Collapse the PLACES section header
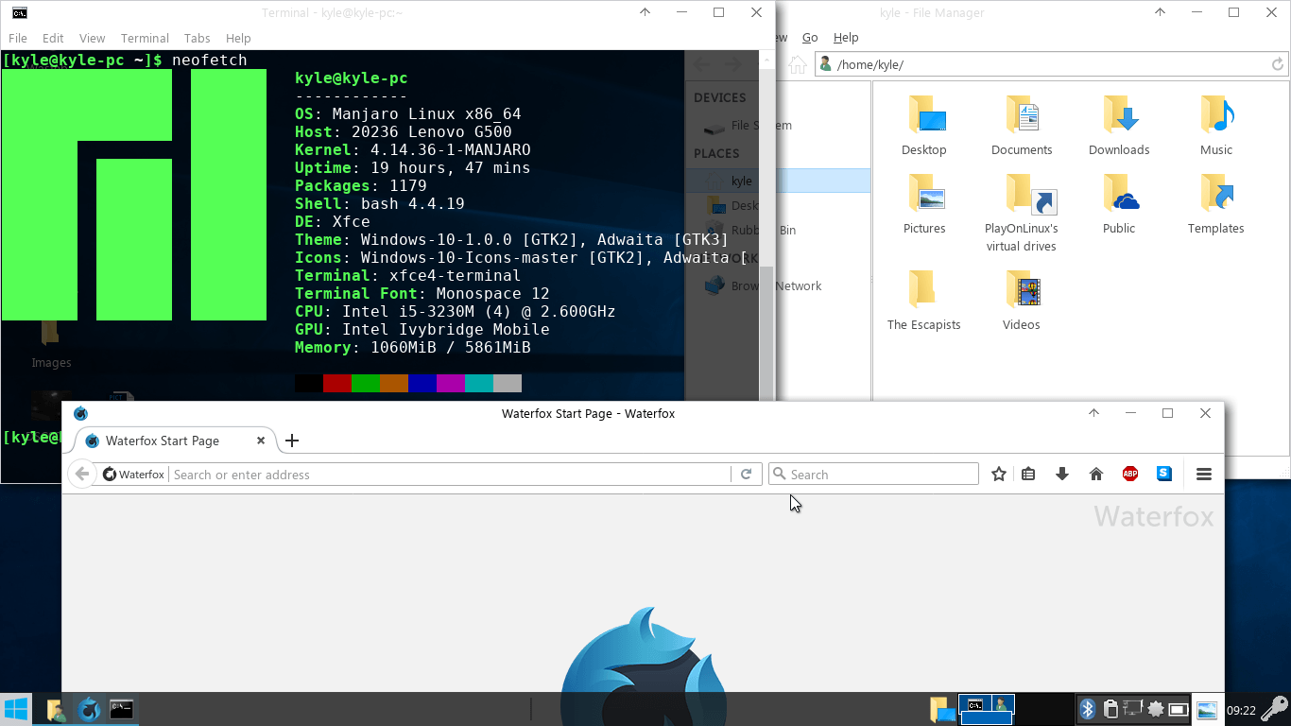 click(715, 153)
